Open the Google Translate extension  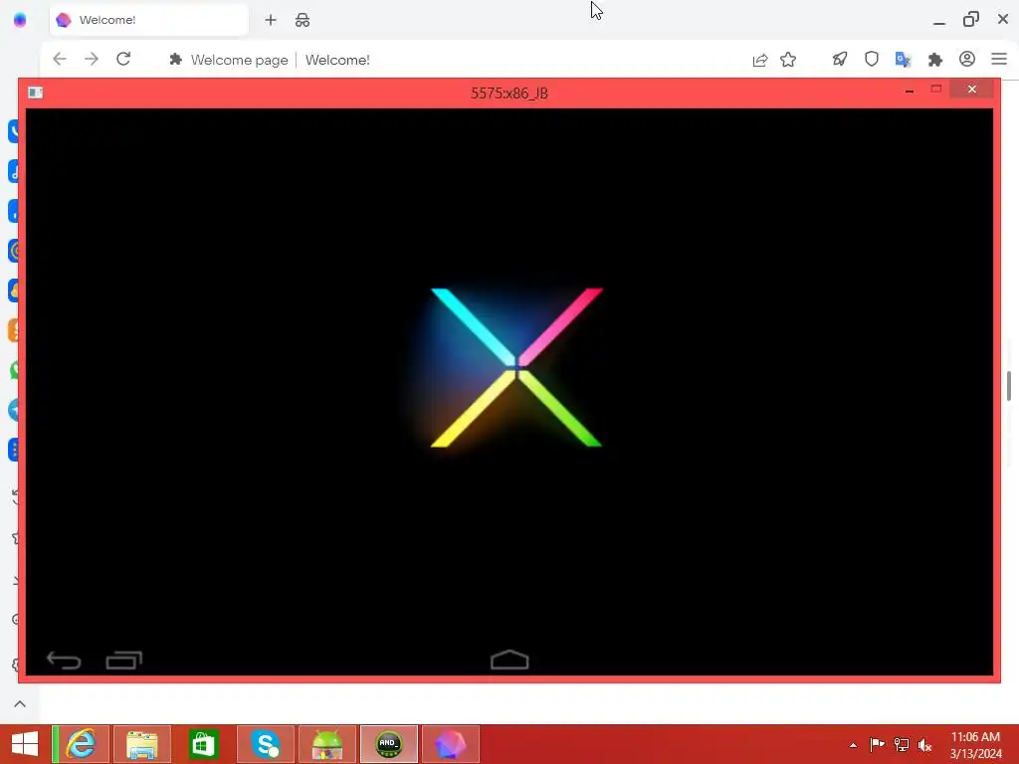[x=903, y=60]
